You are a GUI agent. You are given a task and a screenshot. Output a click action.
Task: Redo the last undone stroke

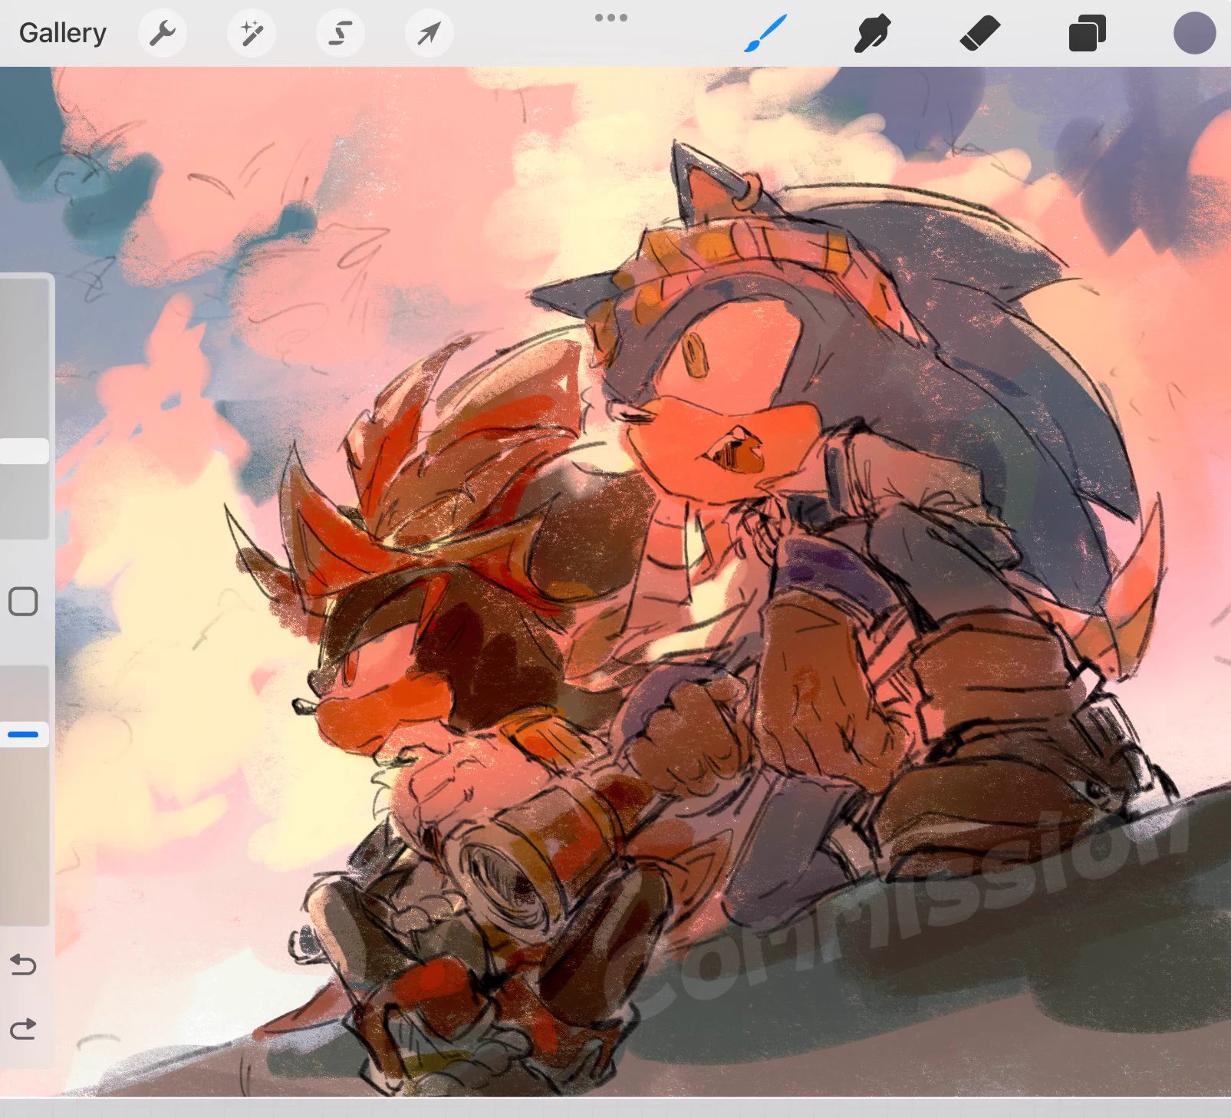coord(23,1028)
